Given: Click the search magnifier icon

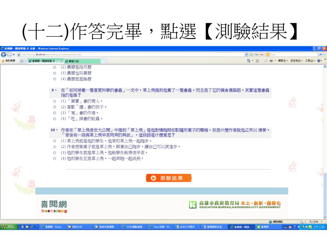Looking at the screenshot, I should point(321,55).
